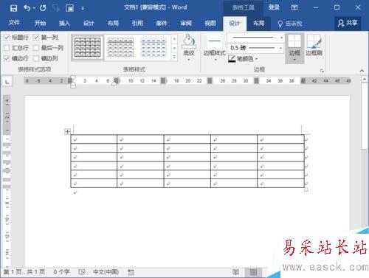
Task: Open the 边框 borders dropdown arrow
Action: coord(294,60)
